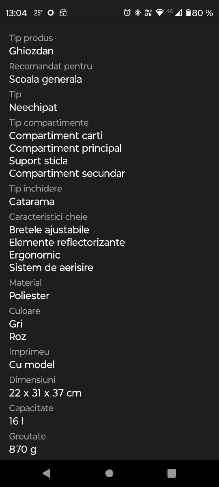Select the Scoala generala recommendation text

[x=45, y=79]
